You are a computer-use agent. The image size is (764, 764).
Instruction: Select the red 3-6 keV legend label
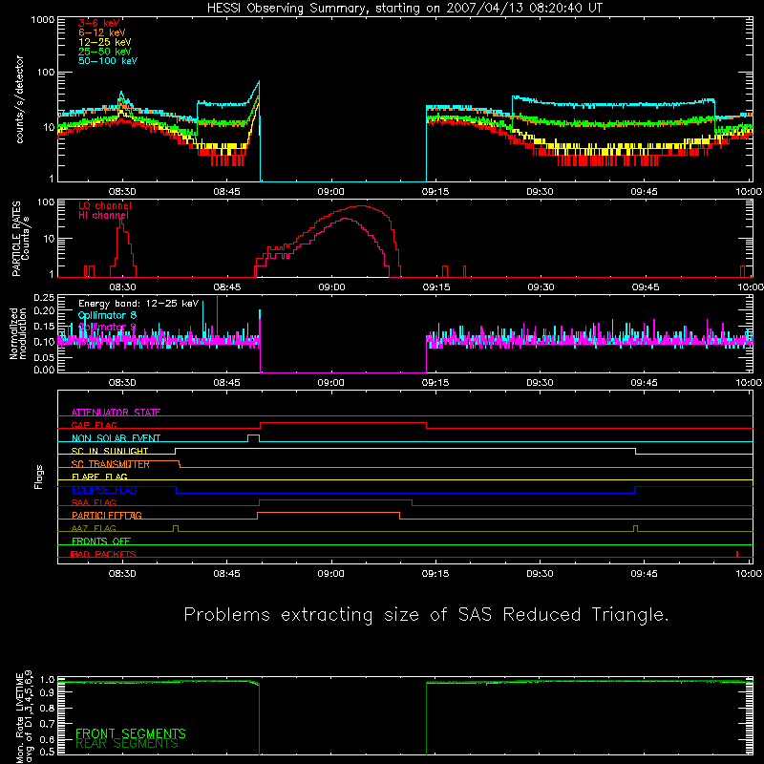[x=98, y=23]
